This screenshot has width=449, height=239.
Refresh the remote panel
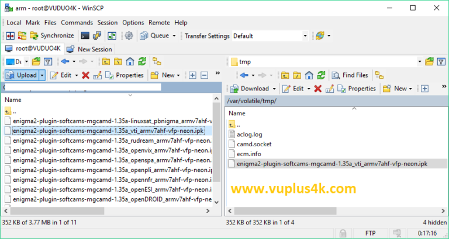(x=321, y=75)
